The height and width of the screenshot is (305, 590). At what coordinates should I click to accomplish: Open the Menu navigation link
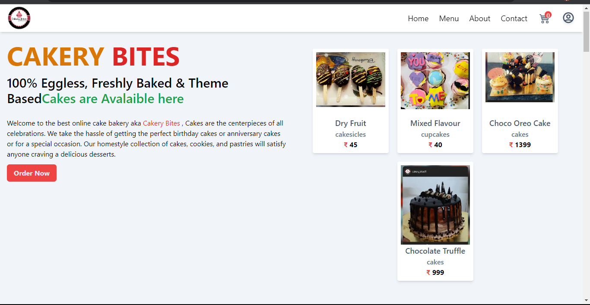pyautogui.click(x=449, y=19)
